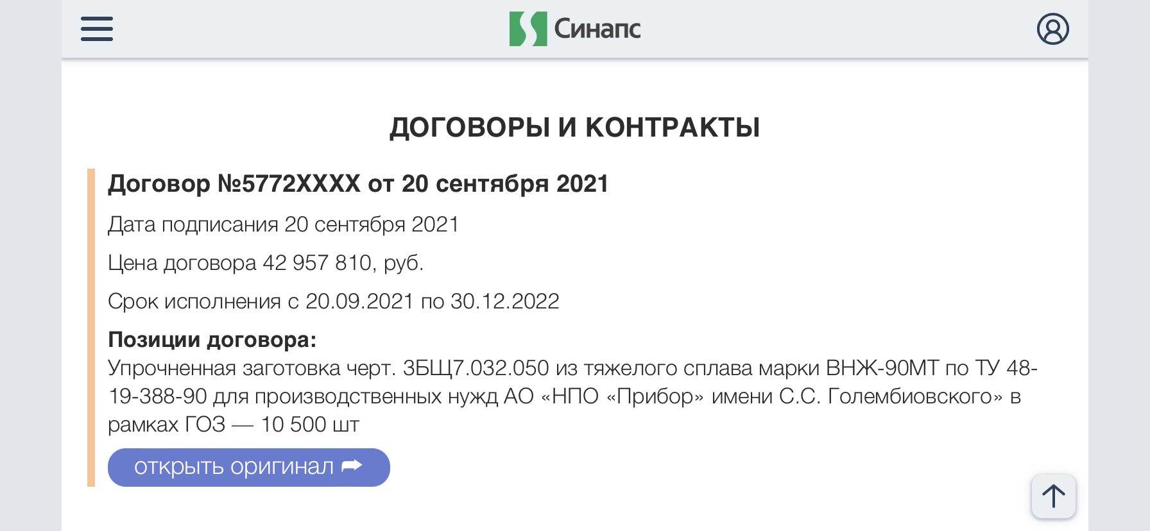Open the user profile account icon
The height and width of the screenshot is (531, 1150).
tap(1052, 29)
